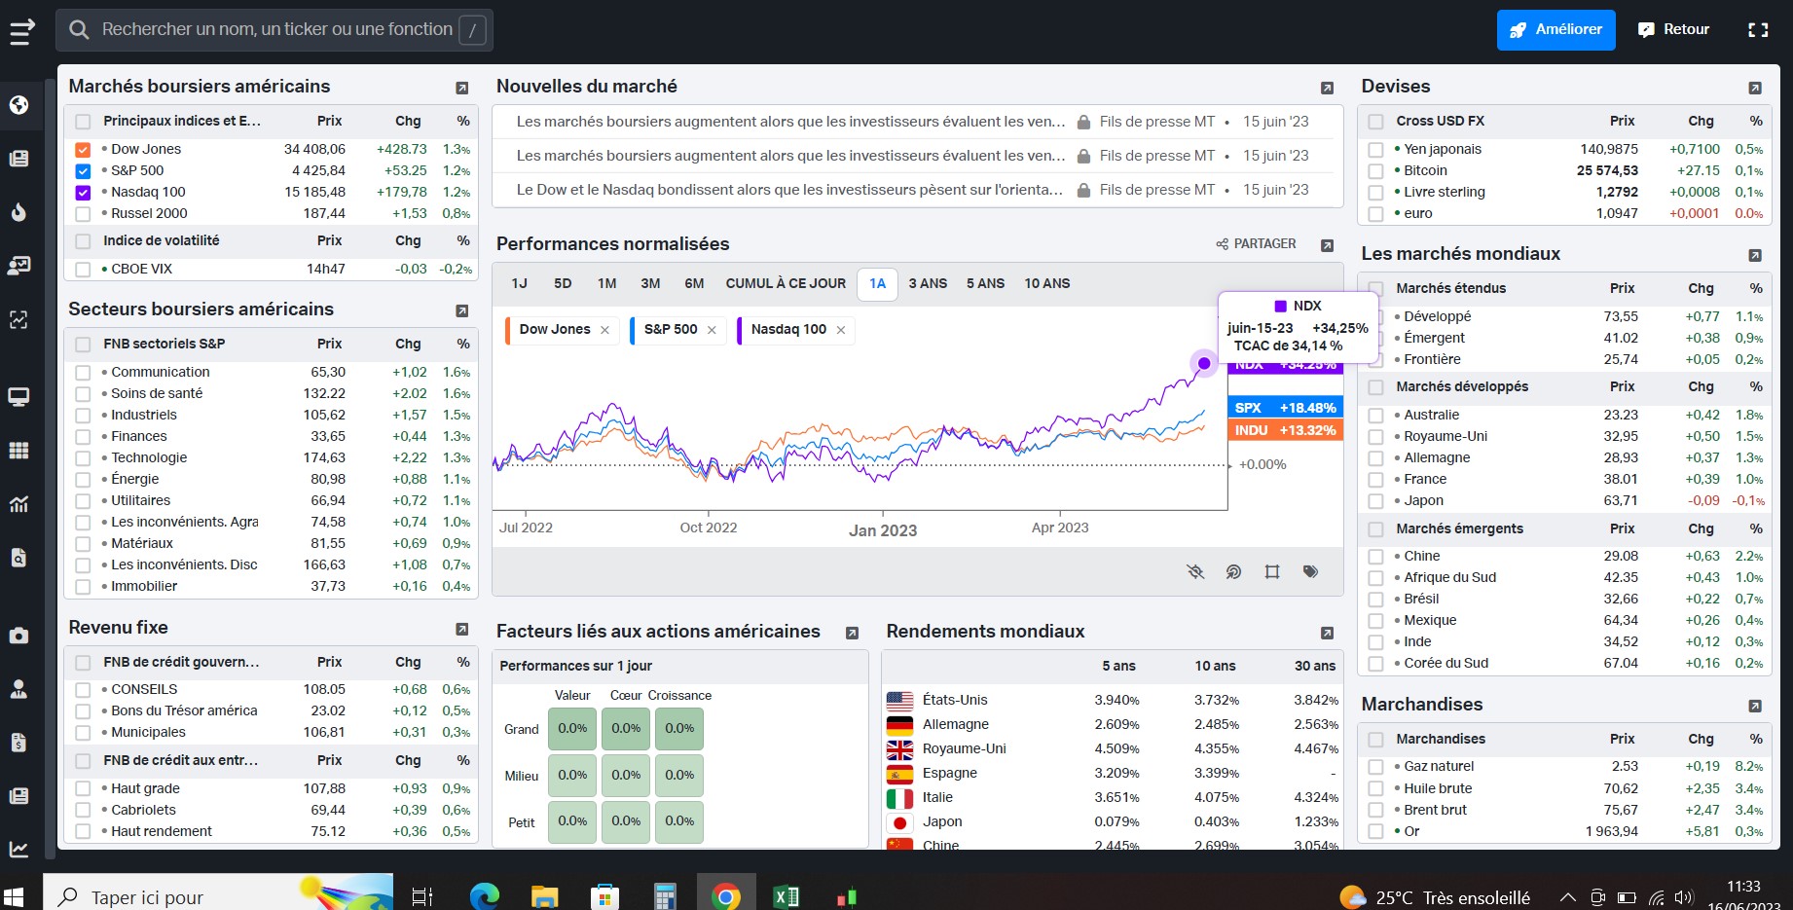Click the chart scan frame sidebar icon

(x=18, y=319)
